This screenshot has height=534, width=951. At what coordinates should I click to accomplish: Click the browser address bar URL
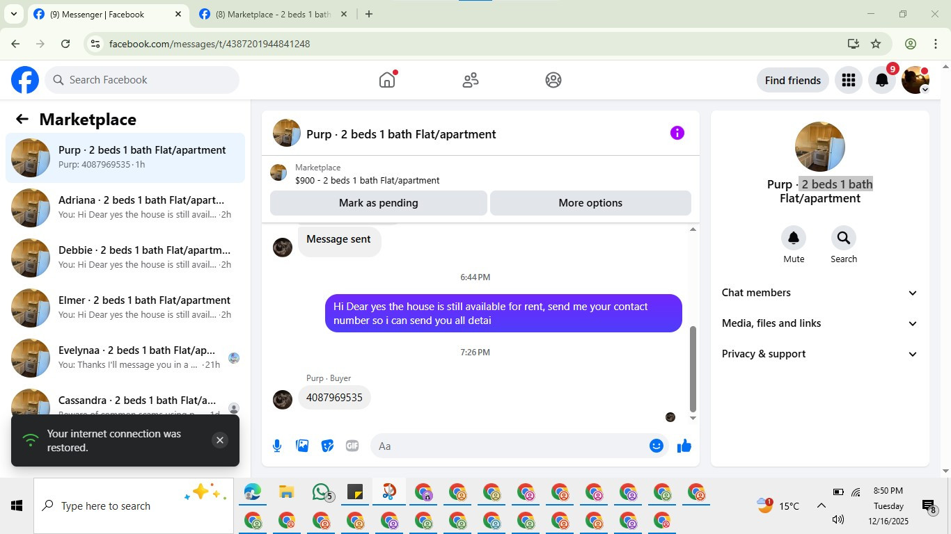click(210, 44)
